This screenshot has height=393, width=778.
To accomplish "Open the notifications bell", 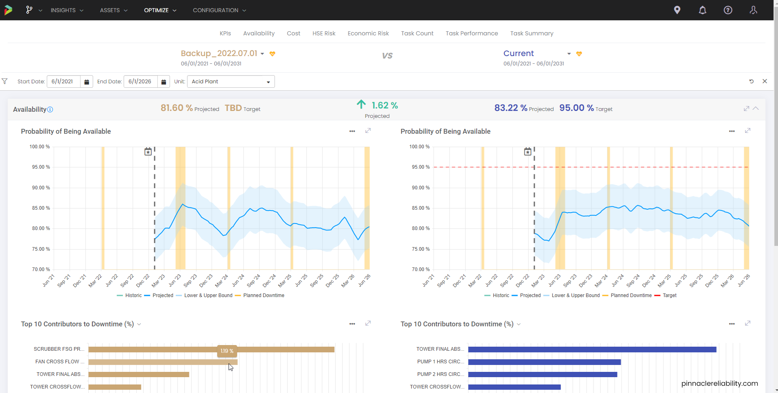I will click(x=702, y=10).
